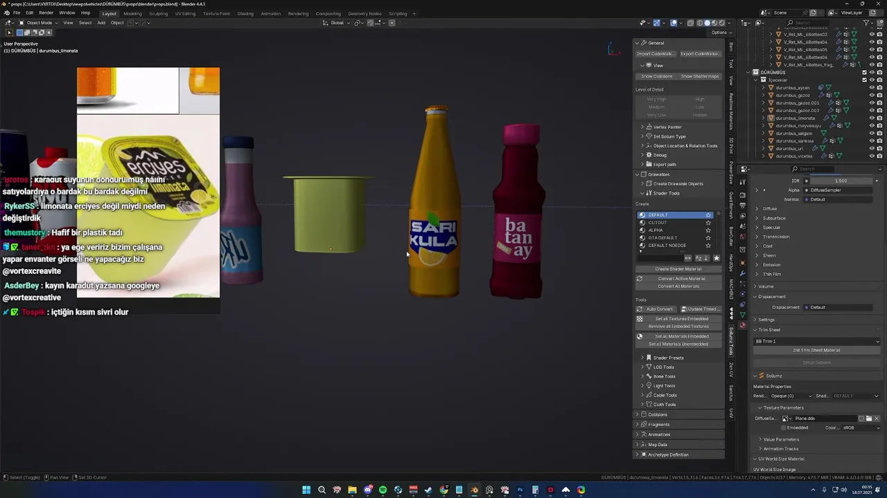Open the viewport Add menu
This screenshot has height=498, width=887.
pos(101,23)
